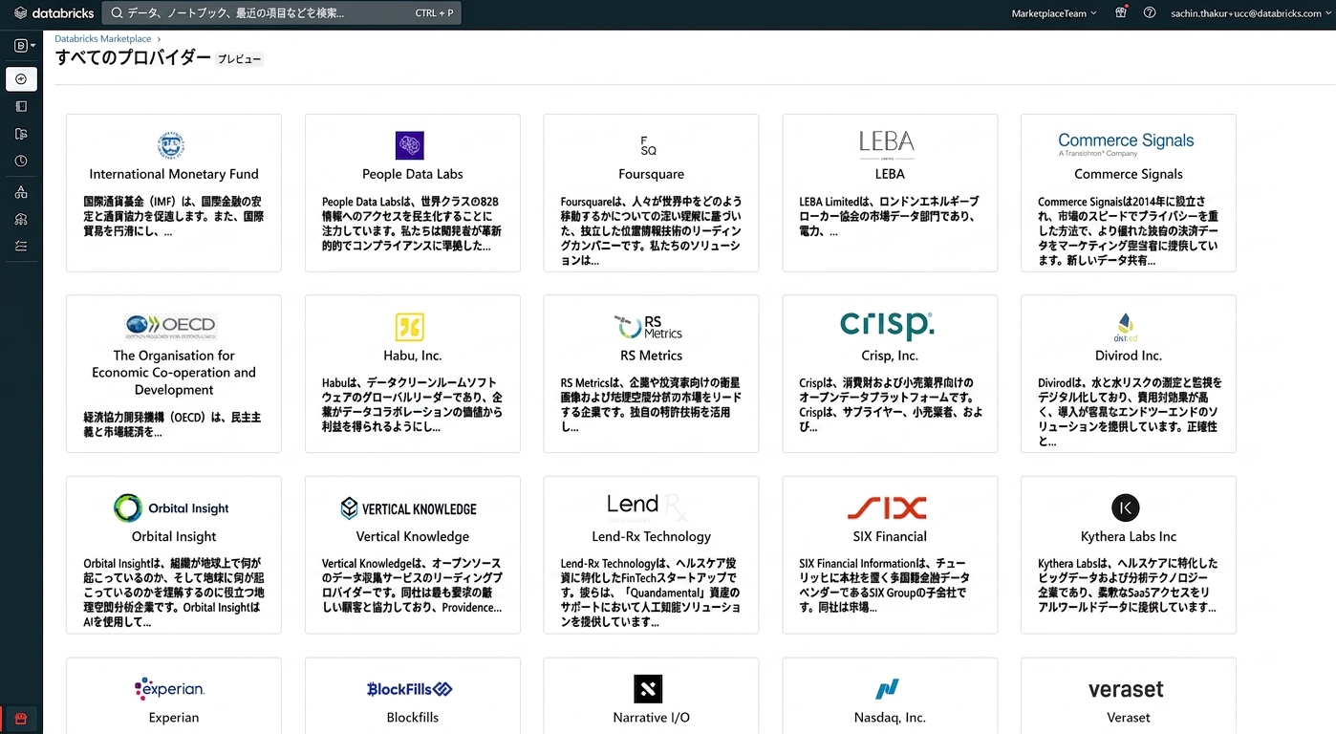
Task: Open the International Monetary Fund provider title
Action: [x=174, y=174]
